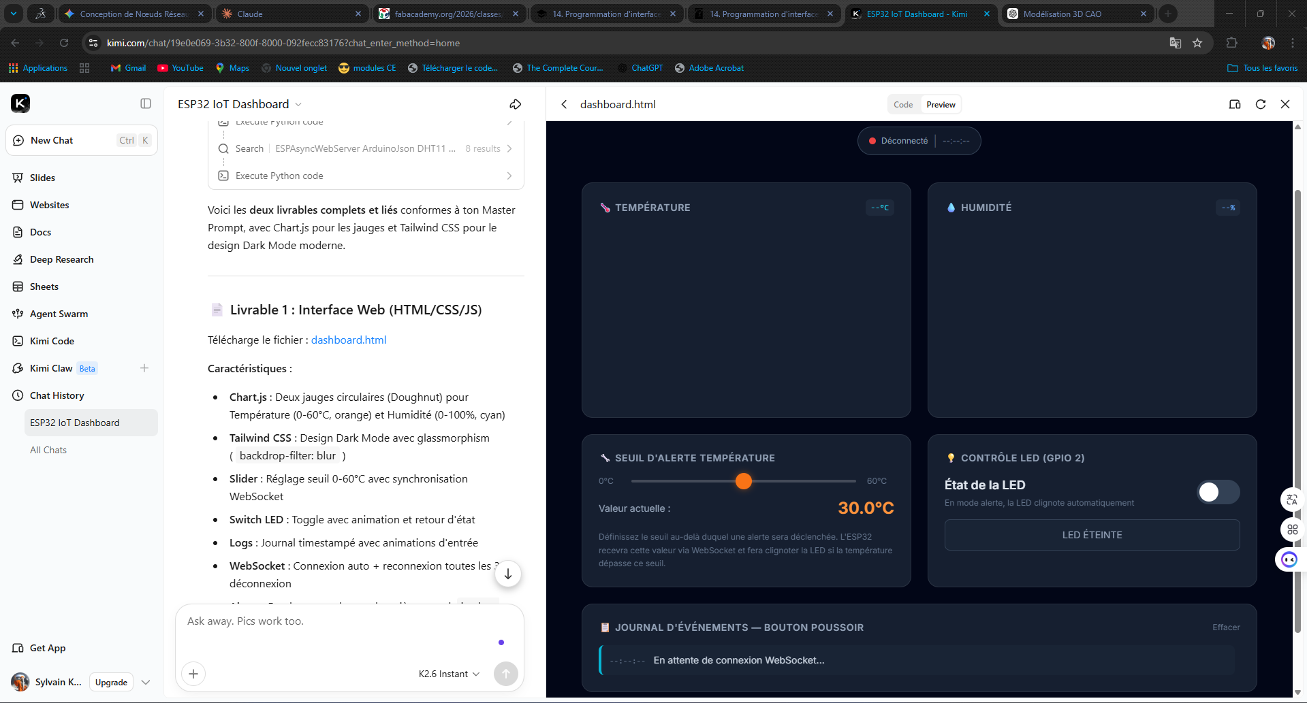Close the dashboard.html preview panel
Screen dimensions: 1307x703
(1285, 104)
